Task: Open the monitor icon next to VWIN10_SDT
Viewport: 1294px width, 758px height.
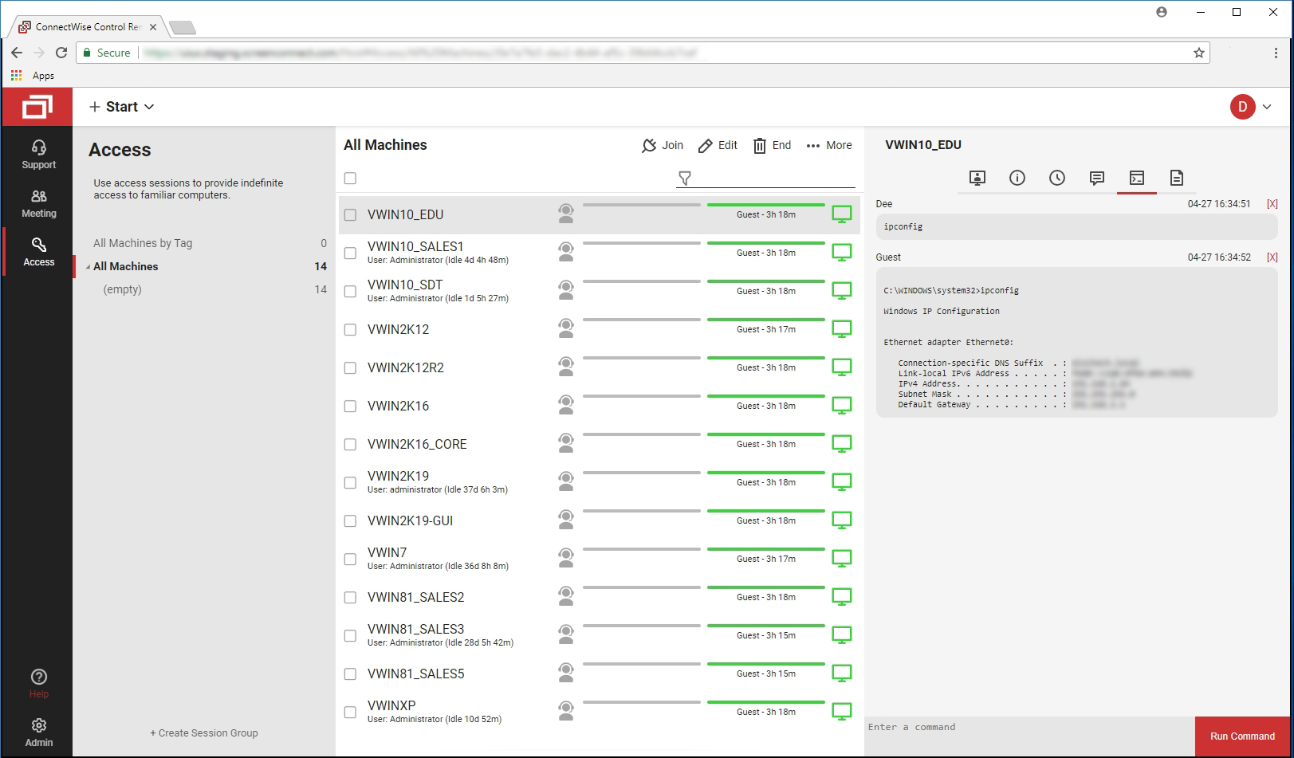Action: point(841,291)
